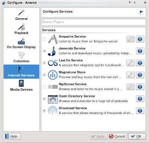The image size is (149, 143).
Task: Disable the Last.fm Service checkbox
Action: [44, 63]
